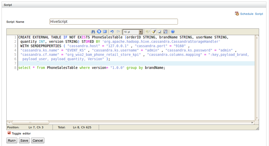Undo the last edit
This screenshot has width=269, height=146.
coord(112,32)
